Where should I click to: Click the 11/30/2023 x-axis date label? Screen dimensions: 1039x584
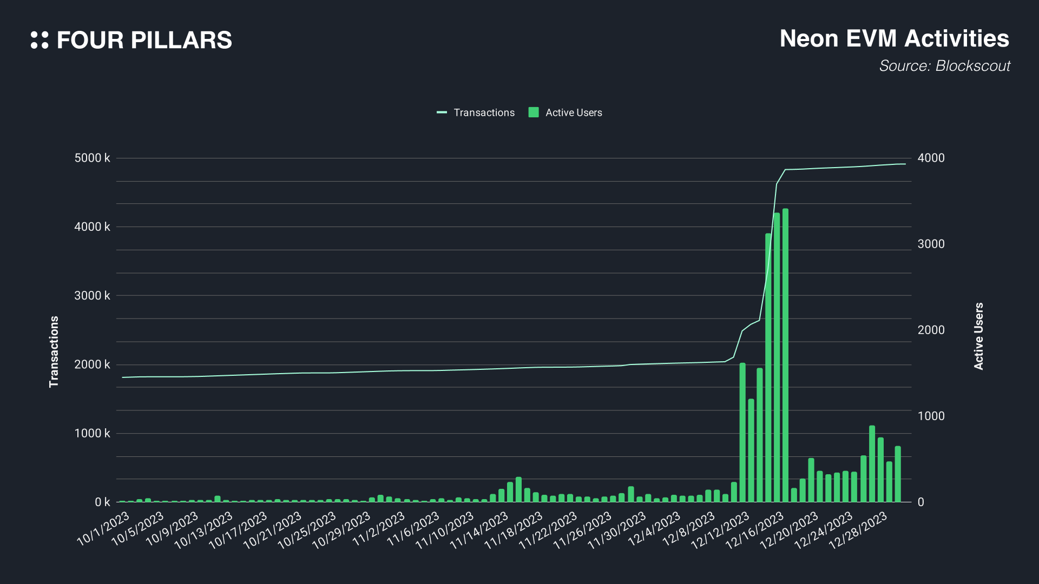click(x=617, y=530)
